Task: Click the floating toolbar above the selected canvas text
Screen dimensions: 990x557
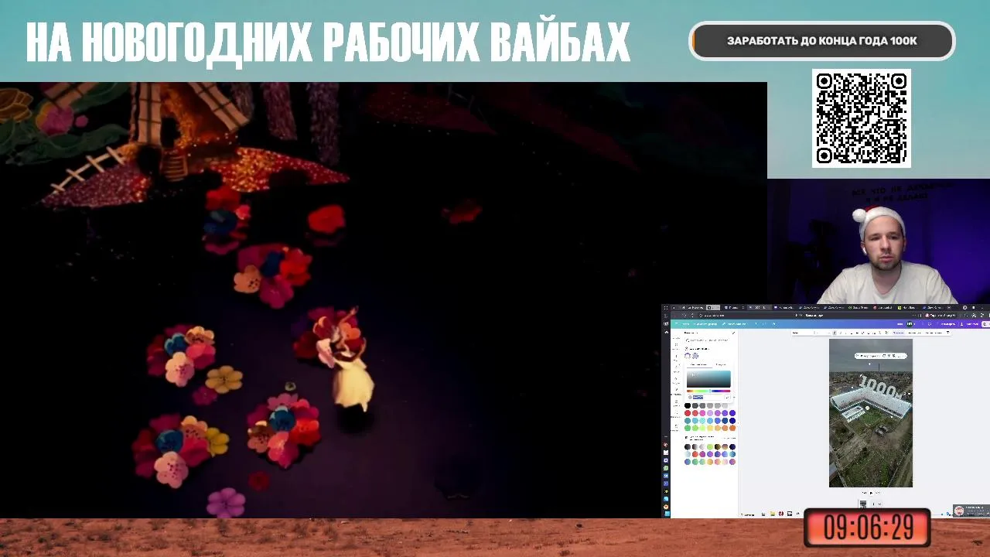Action: pos(880,356)
